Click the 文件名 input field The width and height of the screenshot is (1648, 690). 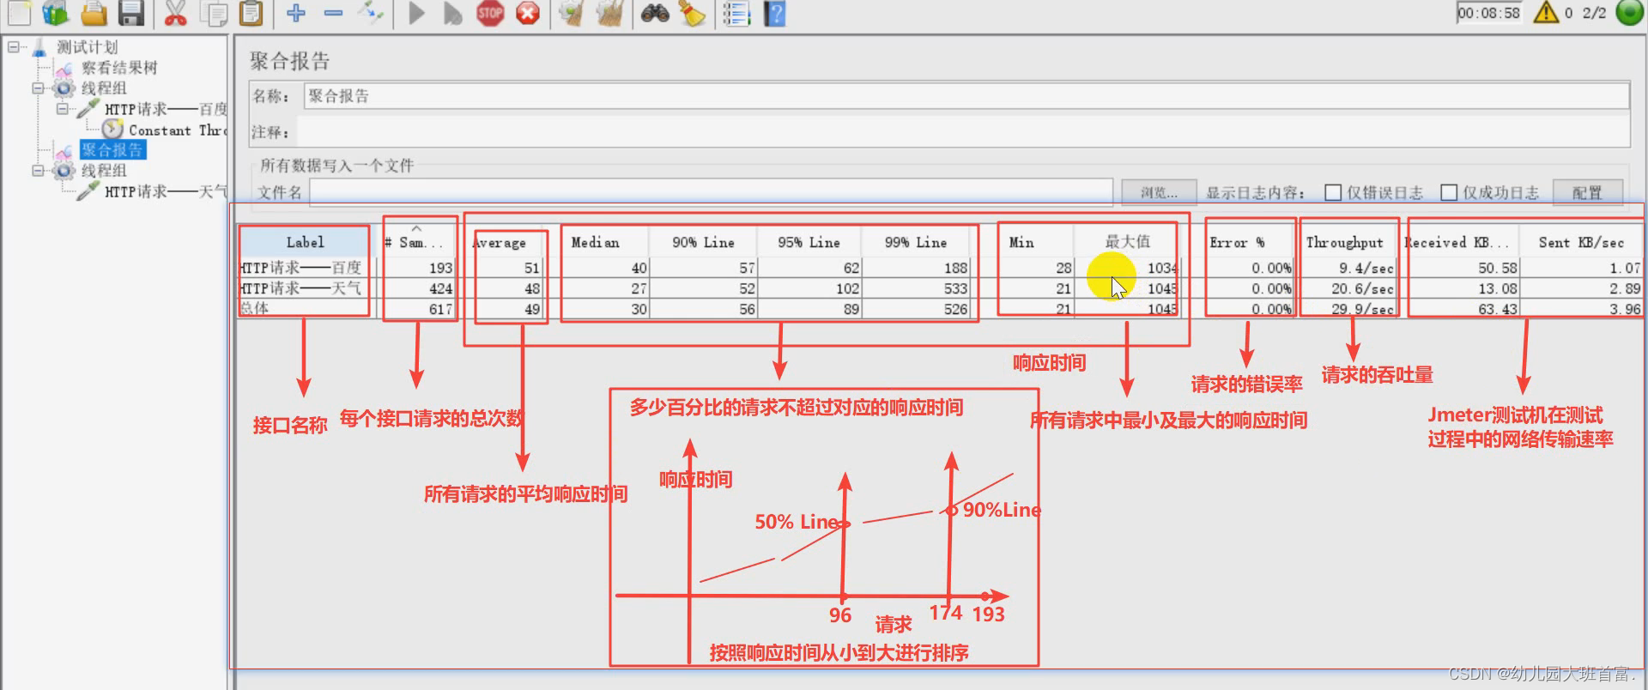(x=711, y=192)
